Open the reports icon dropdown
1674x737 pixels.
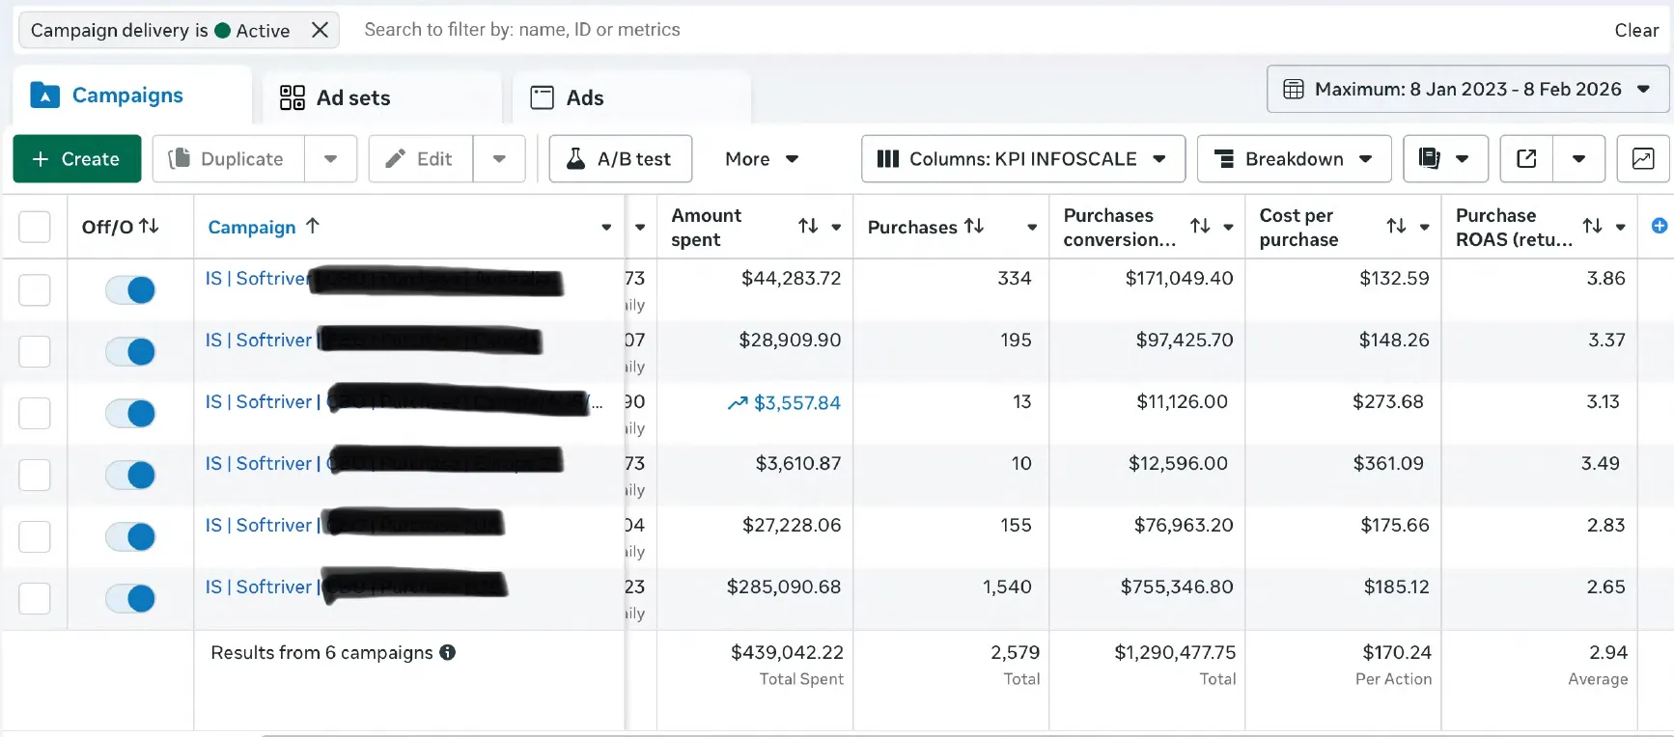click(x=1444, y=159)
